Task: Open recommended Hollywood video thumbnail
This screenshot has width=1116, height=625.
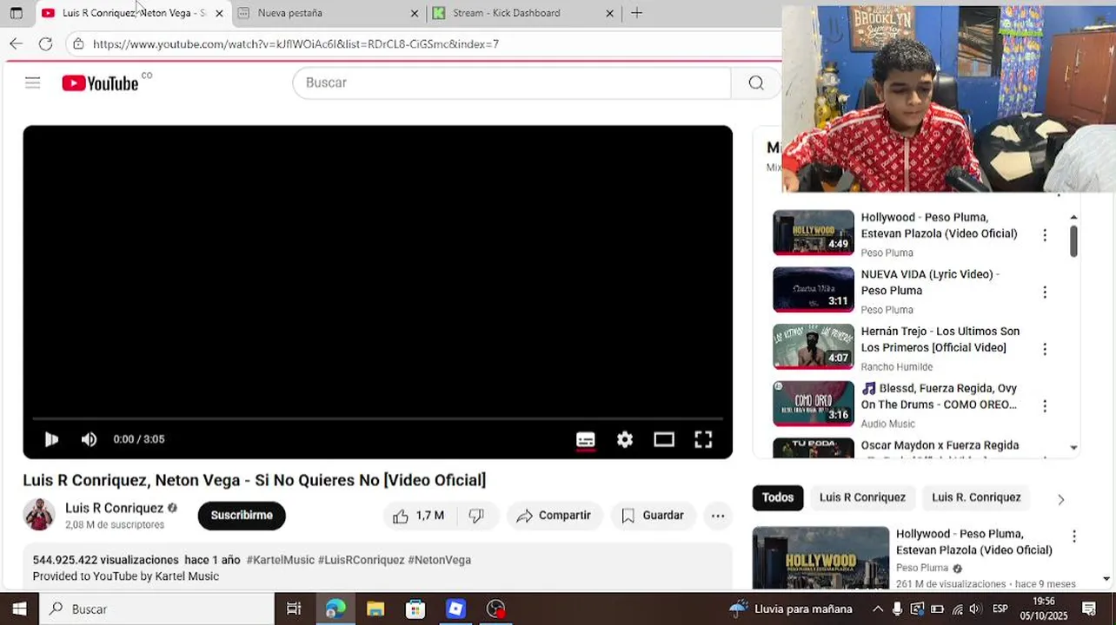Action: (820, 559)
